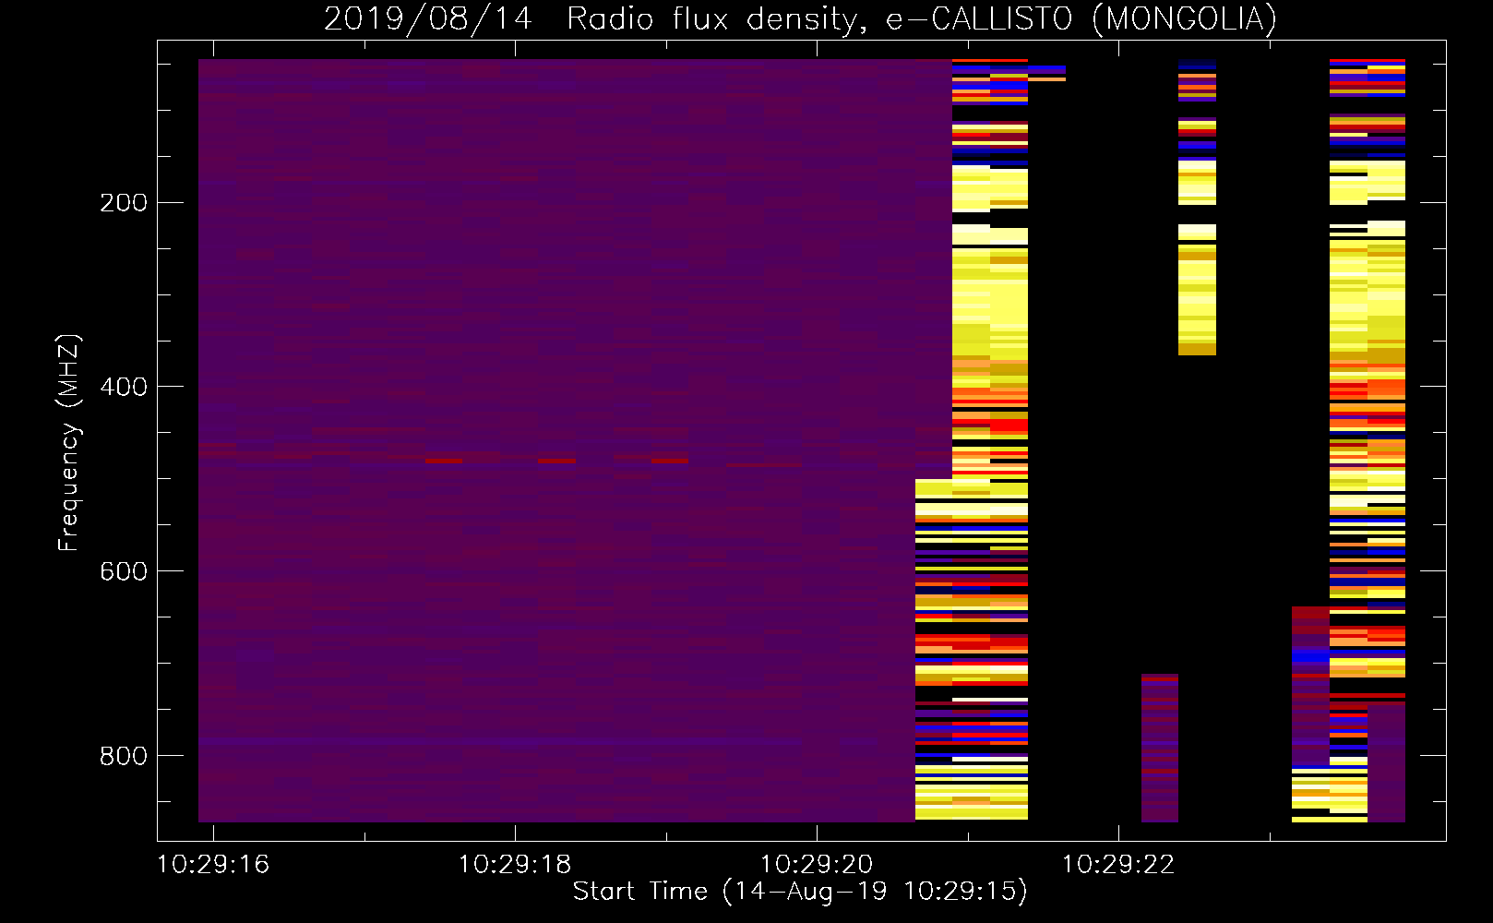
Task: Click the 10:29:20 time tick label
Action: [x=817, y=865]
